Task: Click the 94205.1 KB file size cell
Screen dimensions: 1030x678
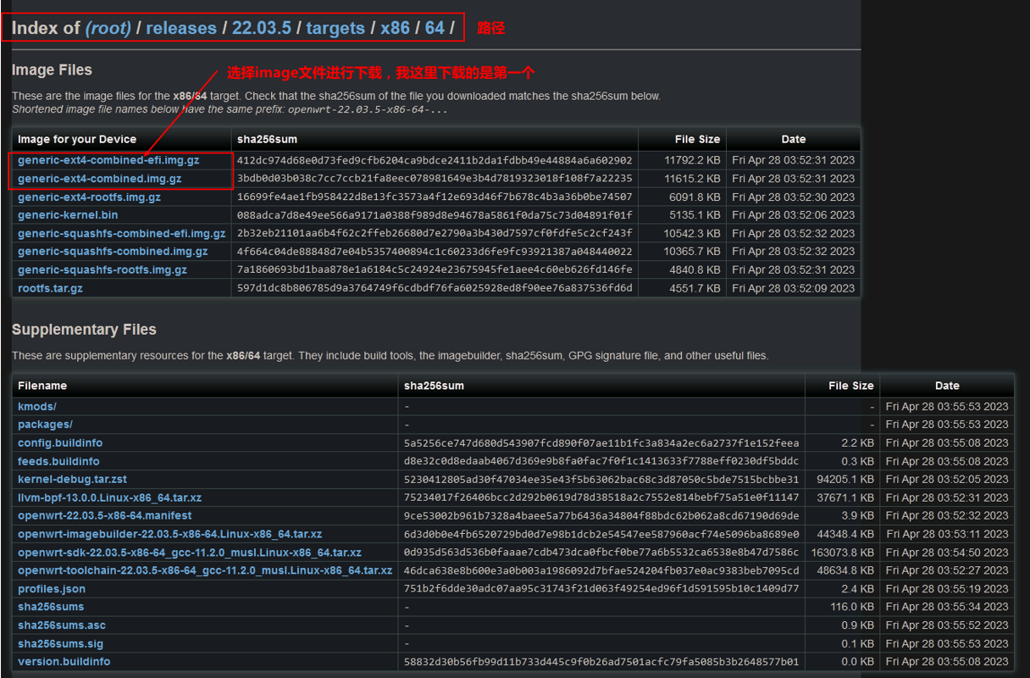Action: (x=845, y=480)
